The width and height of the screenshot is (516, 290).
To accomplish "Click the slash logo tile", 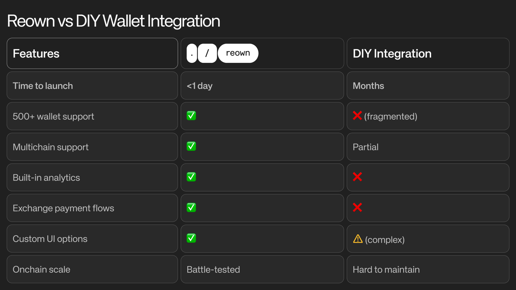I will click(x=207, y=53).
